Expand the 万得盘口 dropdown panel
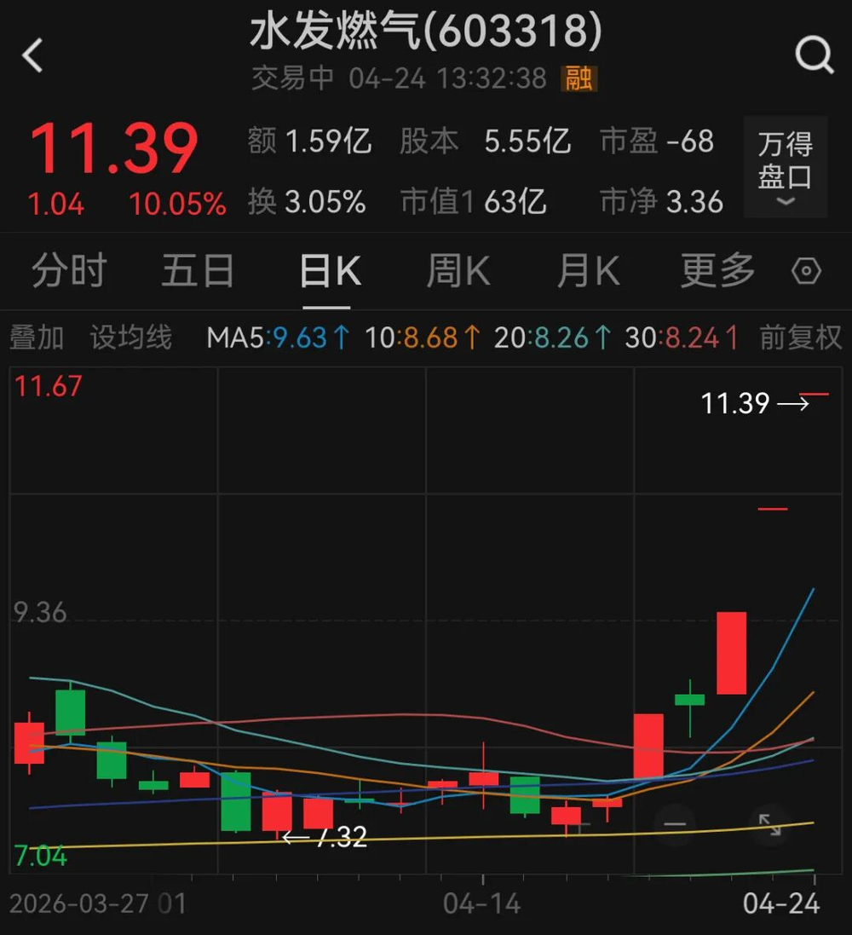Image resolution: width=852 pixels, height=935 pixels. [x=785, y=167]
